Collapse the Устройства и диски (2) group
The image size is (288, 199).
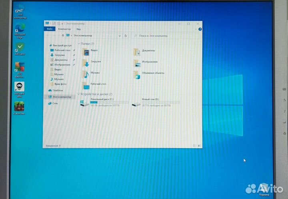[78, 94]
